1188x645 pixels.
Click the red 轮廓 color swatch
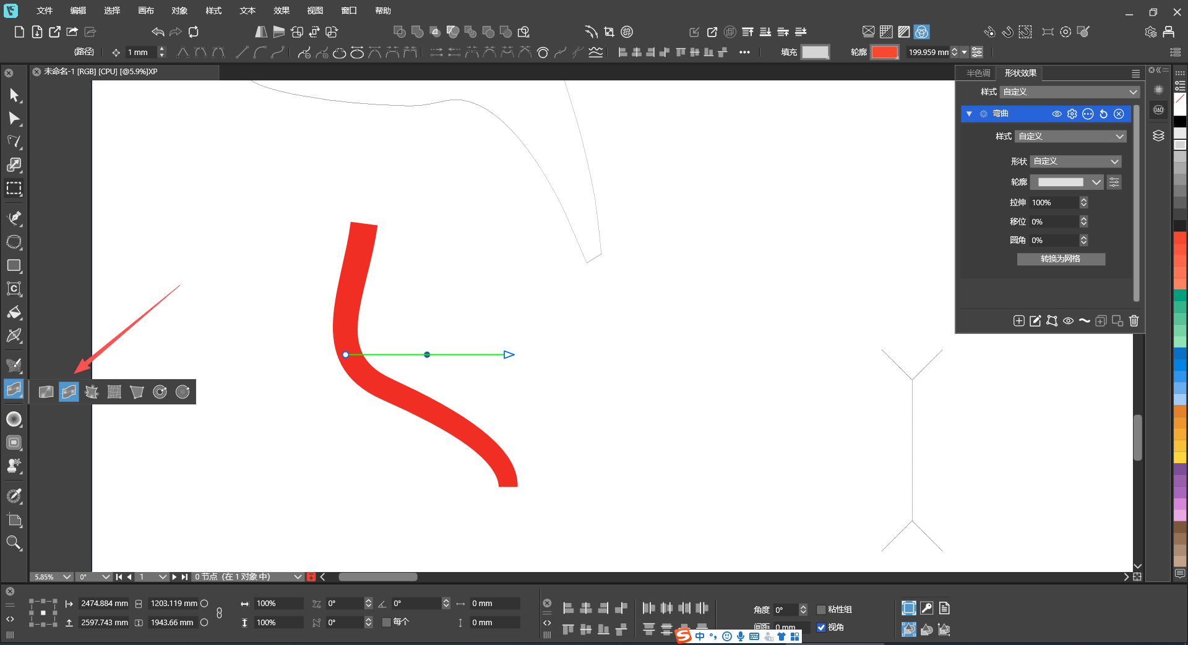[x=884, y=53]
